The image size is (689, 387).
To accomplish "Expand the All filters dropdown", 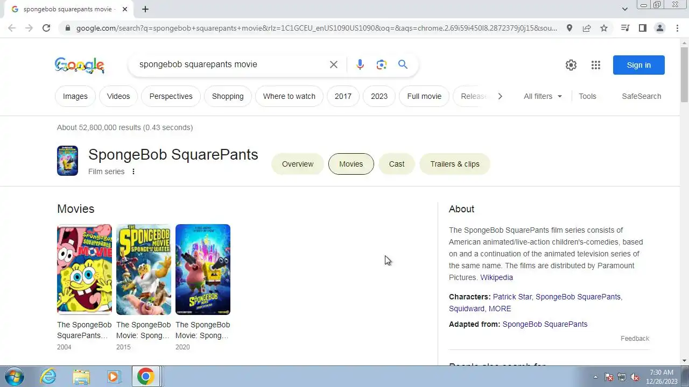I will (x=543, y=96).
